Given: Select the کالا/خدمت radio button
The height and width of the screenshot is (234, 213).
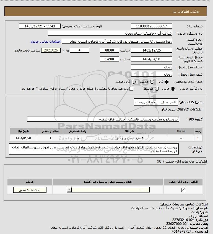Looking at the screenshot, I should 134,82.
